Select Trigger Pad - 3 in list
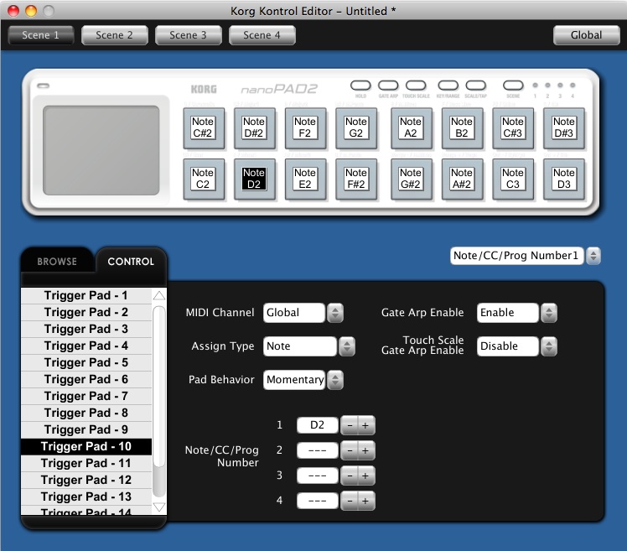This screenshot has width=627, height=551. coord(86,329)
